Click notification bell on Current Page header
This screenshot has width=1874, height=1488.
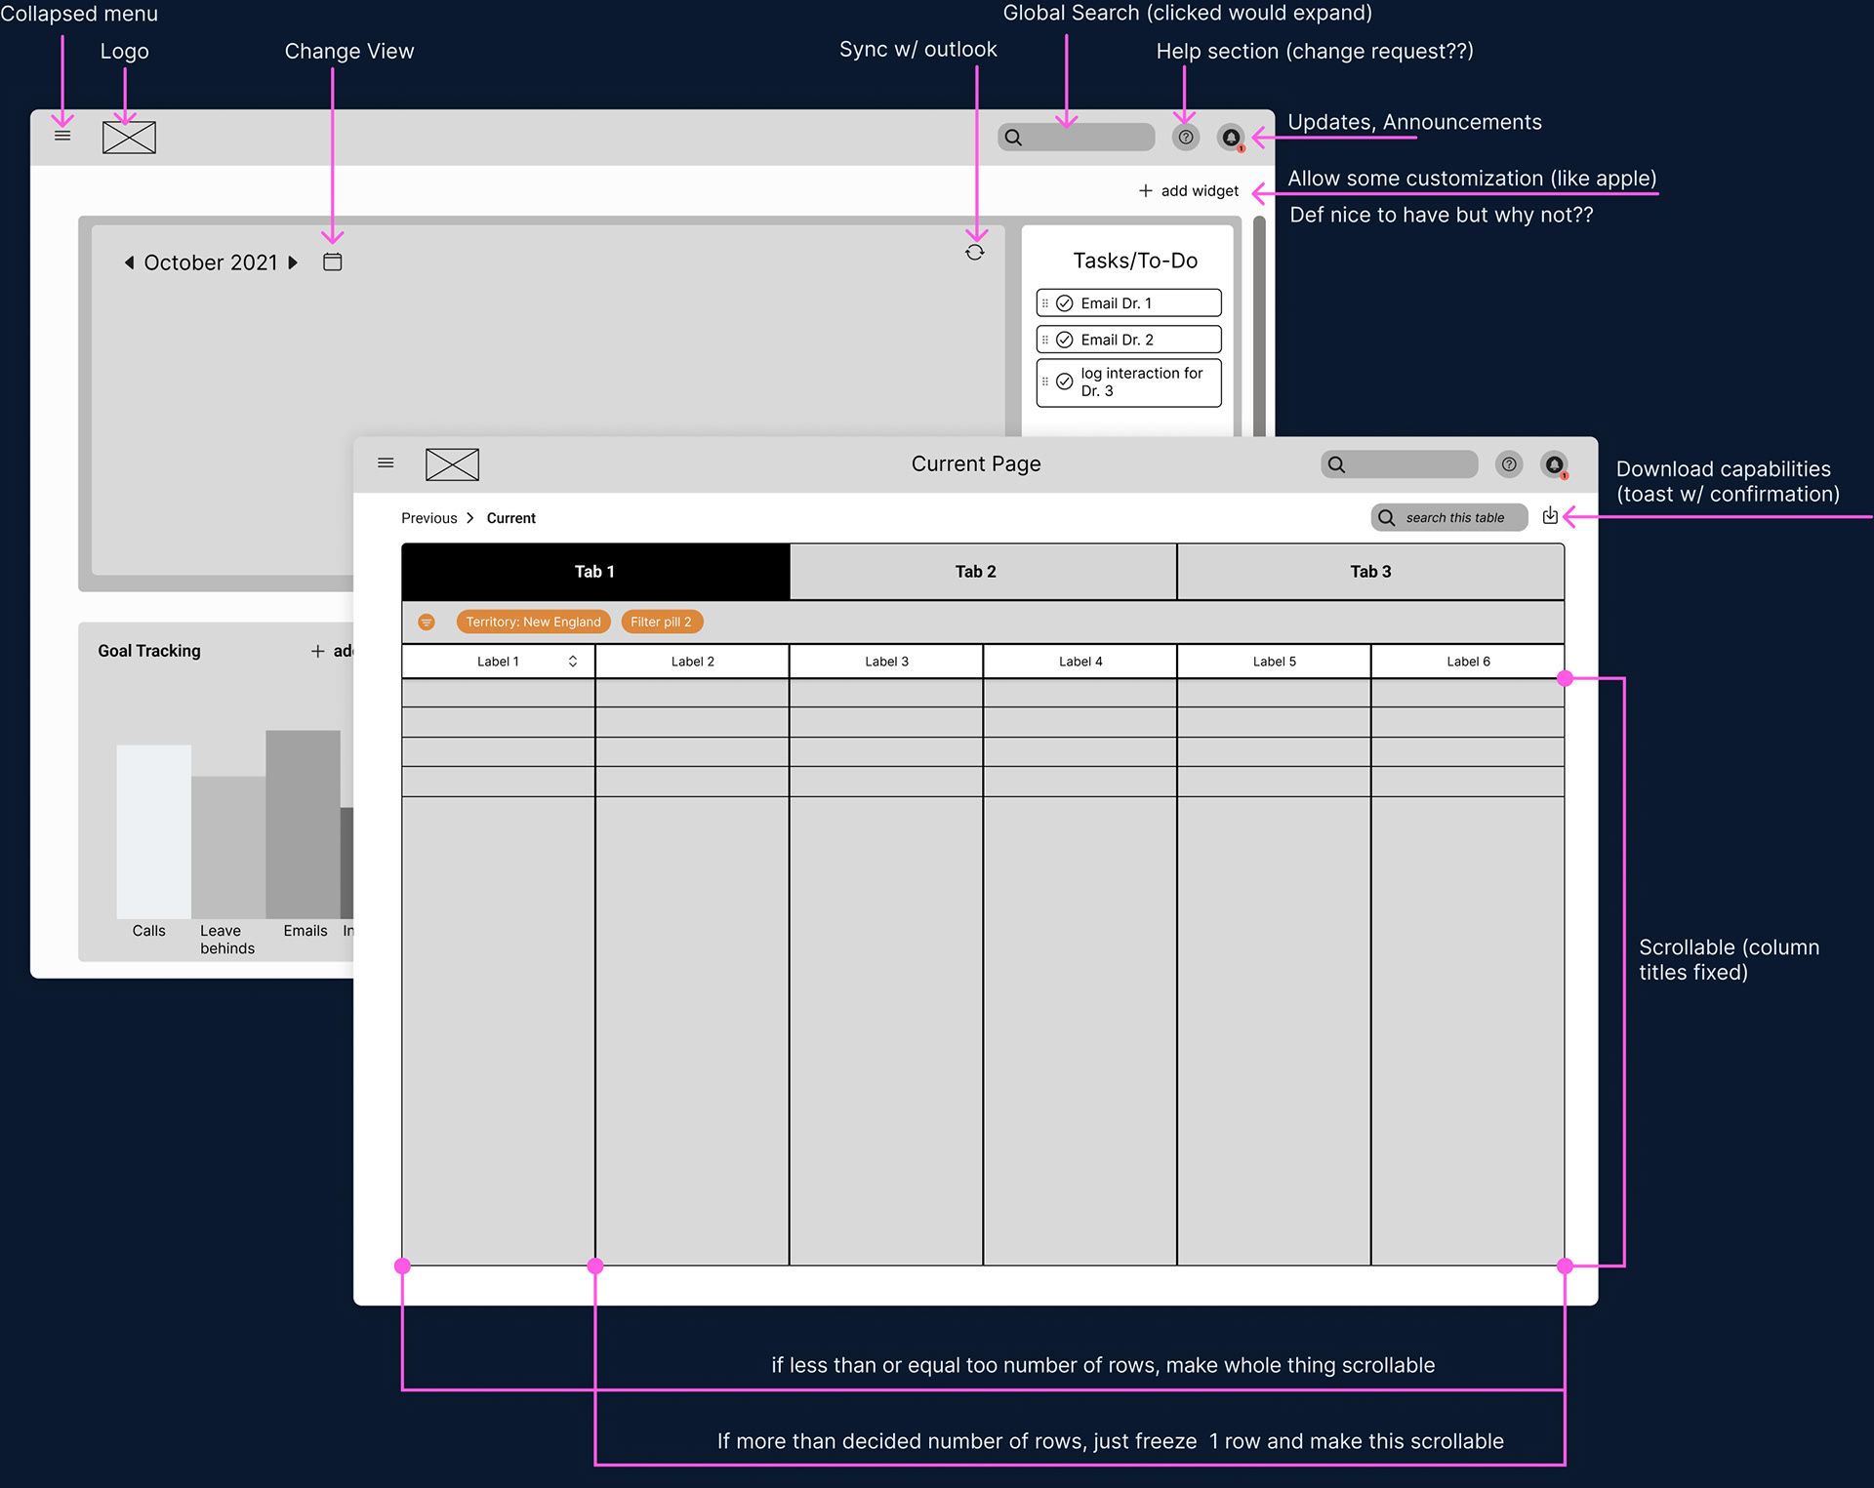(1554, 464)
